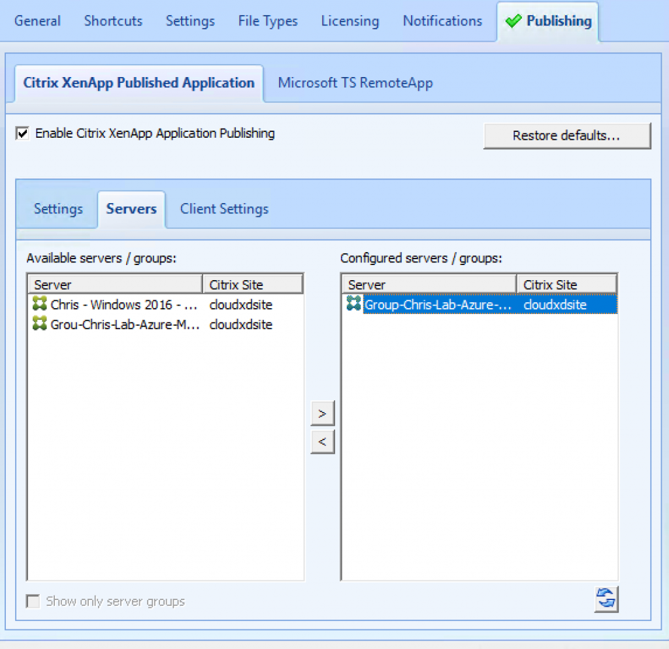Select the Group-Chris-Lab-Azure configured server entry
The width and height of the screenshot is (669, 649).
[x=438, y=304]
